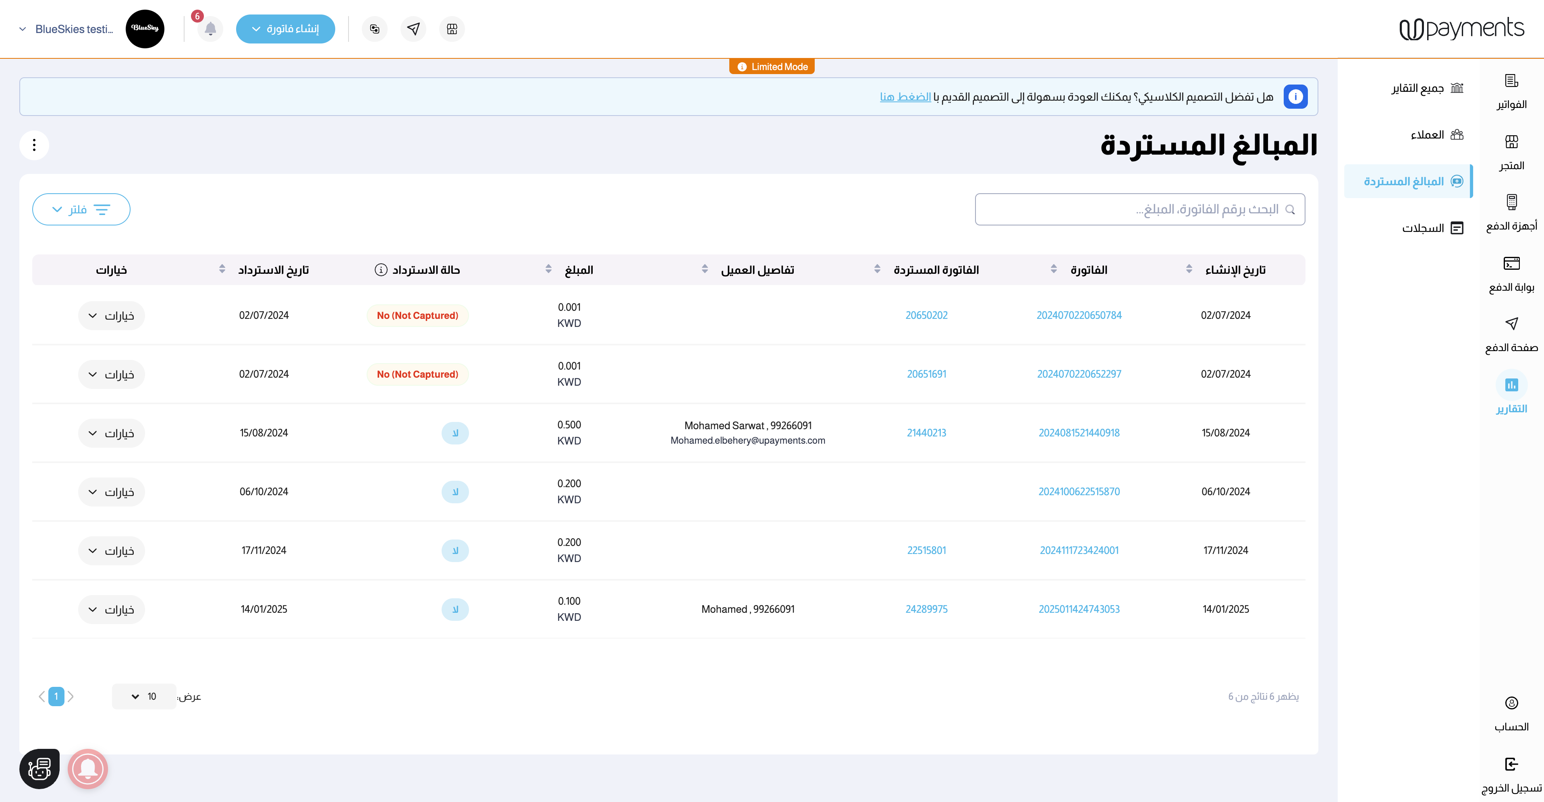Open the chatbot assistant icon

[39, 769]
